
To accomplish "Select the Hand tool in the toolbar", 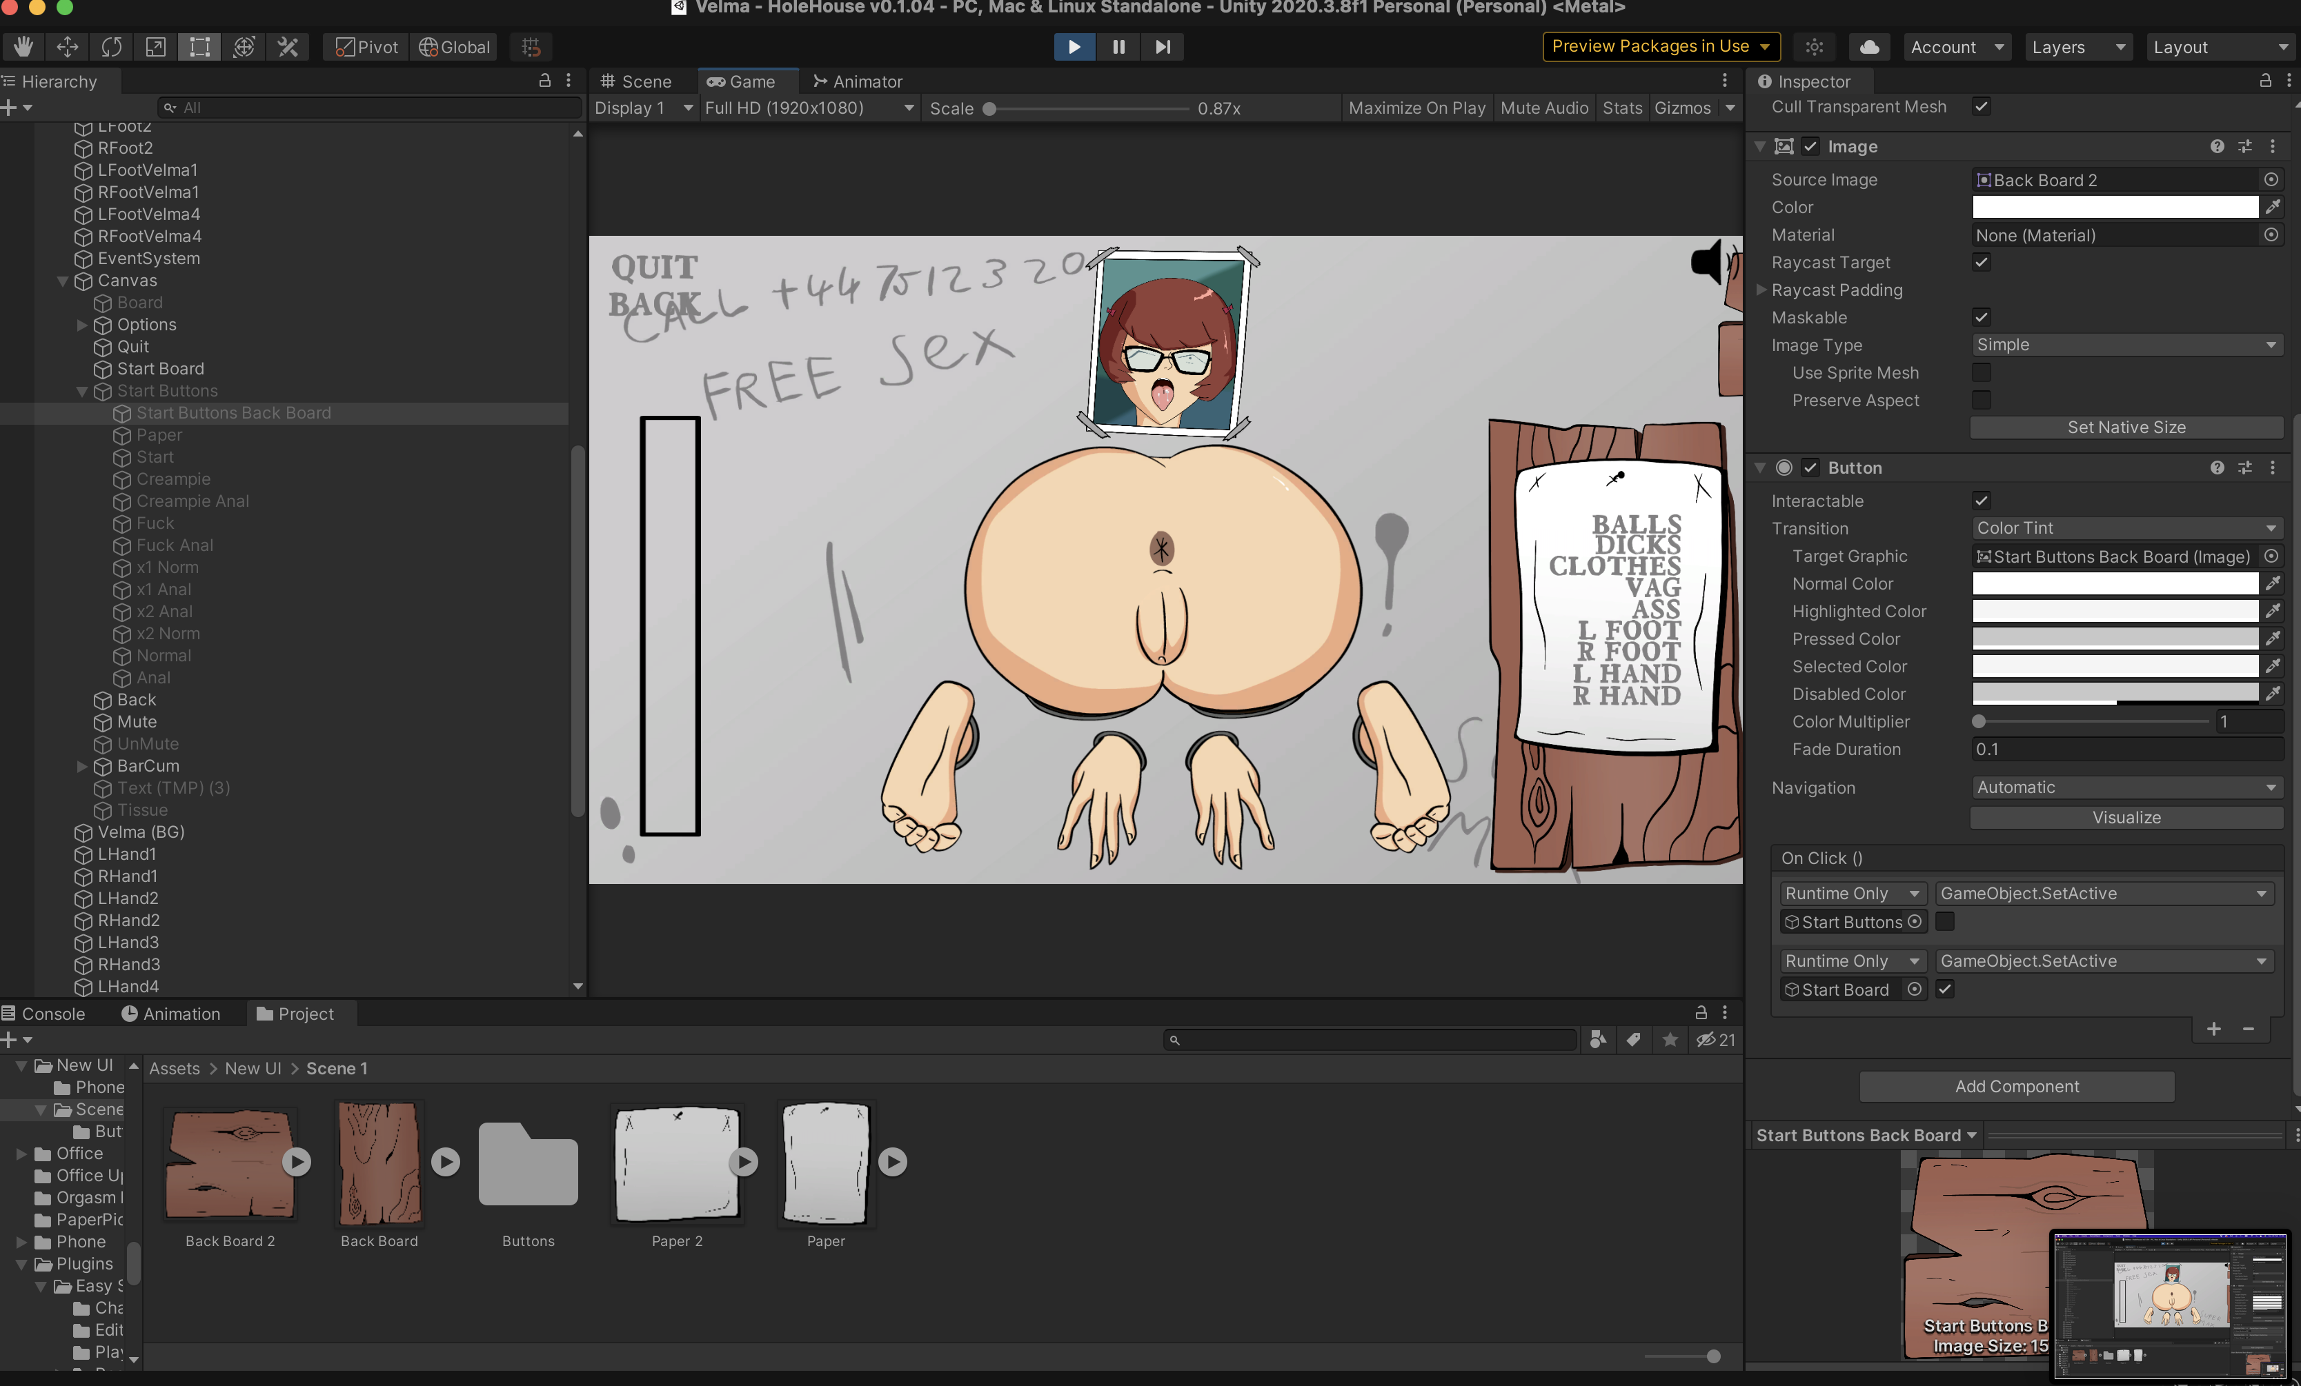I will [22, 47].
